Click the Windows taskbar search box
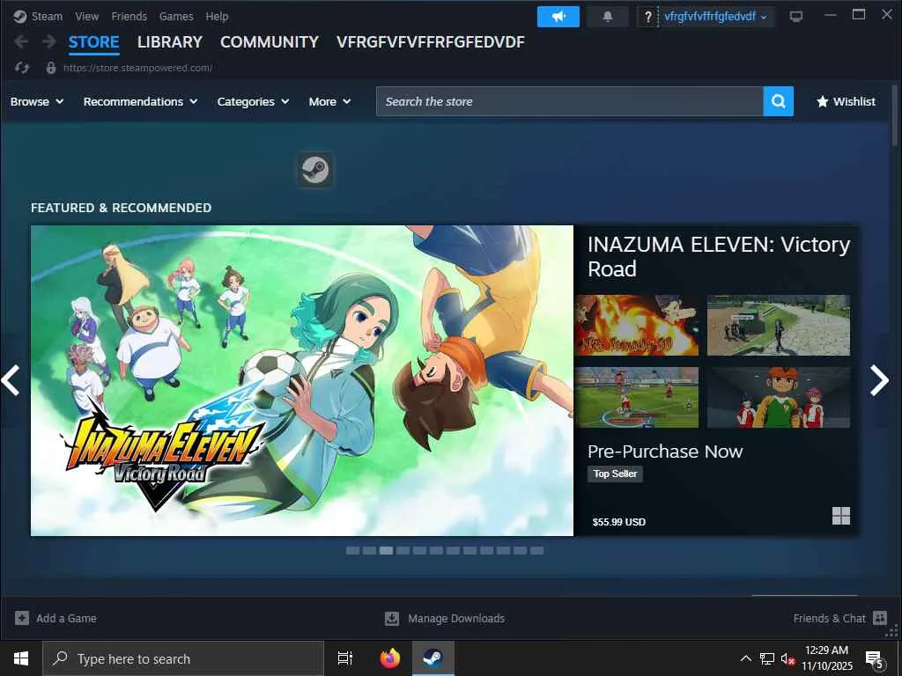The image size is (902, 676). coord(183,658)
